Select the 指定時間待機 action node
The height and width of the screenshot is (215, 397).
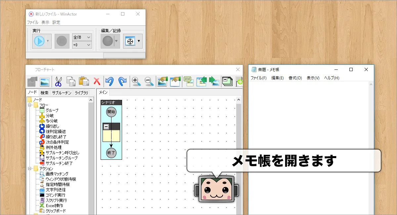[x=58, y=185]
